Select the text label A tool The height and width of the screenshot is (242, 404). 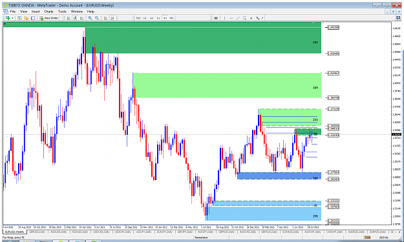pos(251,18)
